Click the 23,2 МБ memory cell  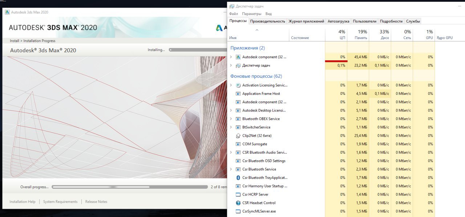(358, 65)
